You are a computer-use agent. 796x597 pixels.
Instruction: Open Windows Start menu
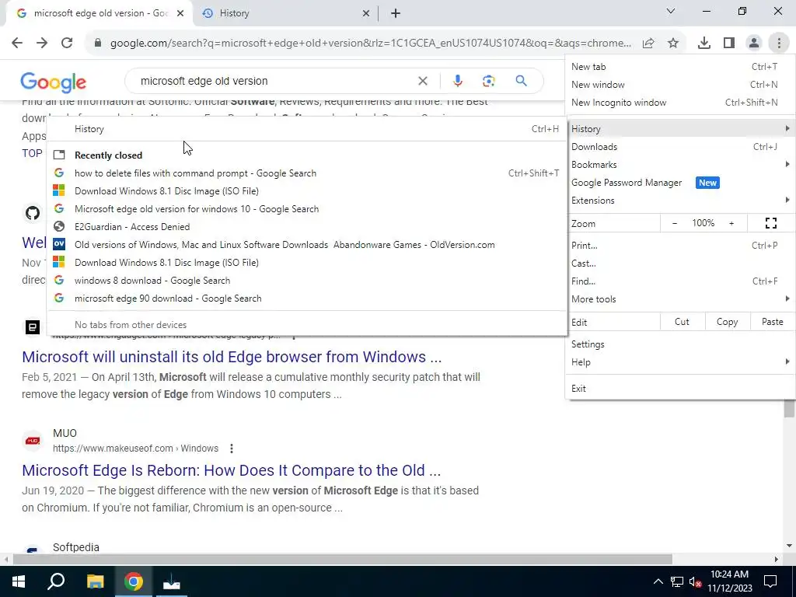[x=19, y=581]
